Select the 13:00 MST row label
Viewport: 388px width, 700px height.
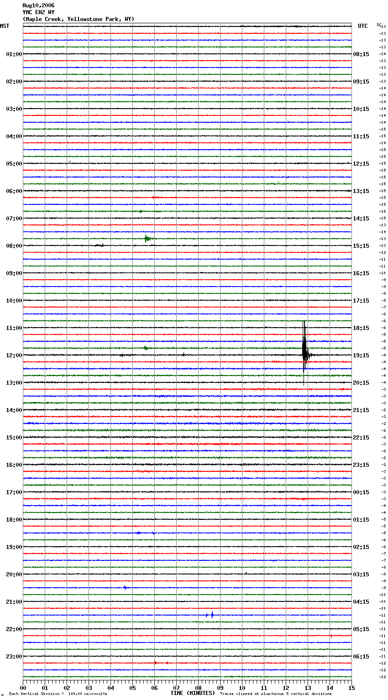pyautogui.click(x=14, y=383)
